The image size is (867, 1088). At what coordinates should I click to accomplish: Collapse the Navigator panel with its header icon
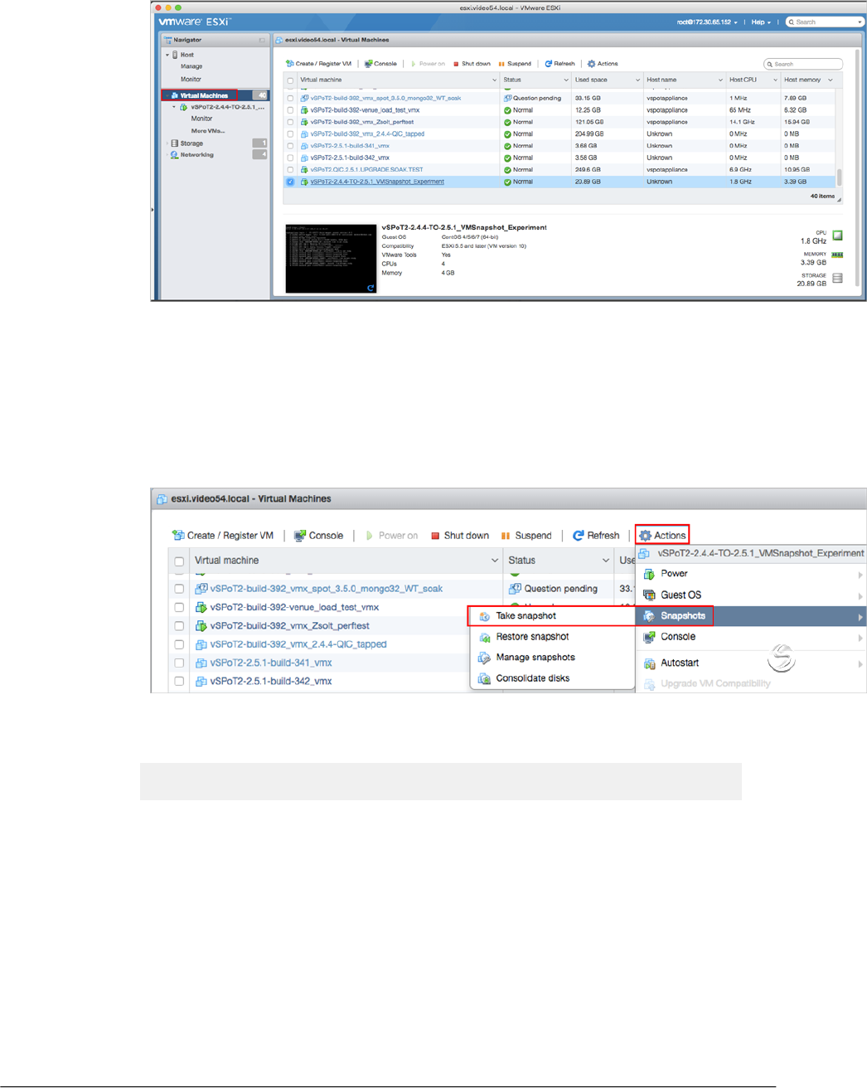[262, 40]
